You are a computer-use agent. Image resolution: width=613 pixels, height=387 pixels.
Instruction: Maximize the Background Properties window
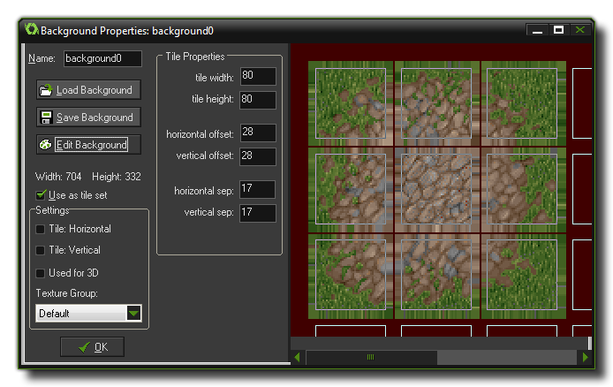pyautogui.click(x=558, y=29)
